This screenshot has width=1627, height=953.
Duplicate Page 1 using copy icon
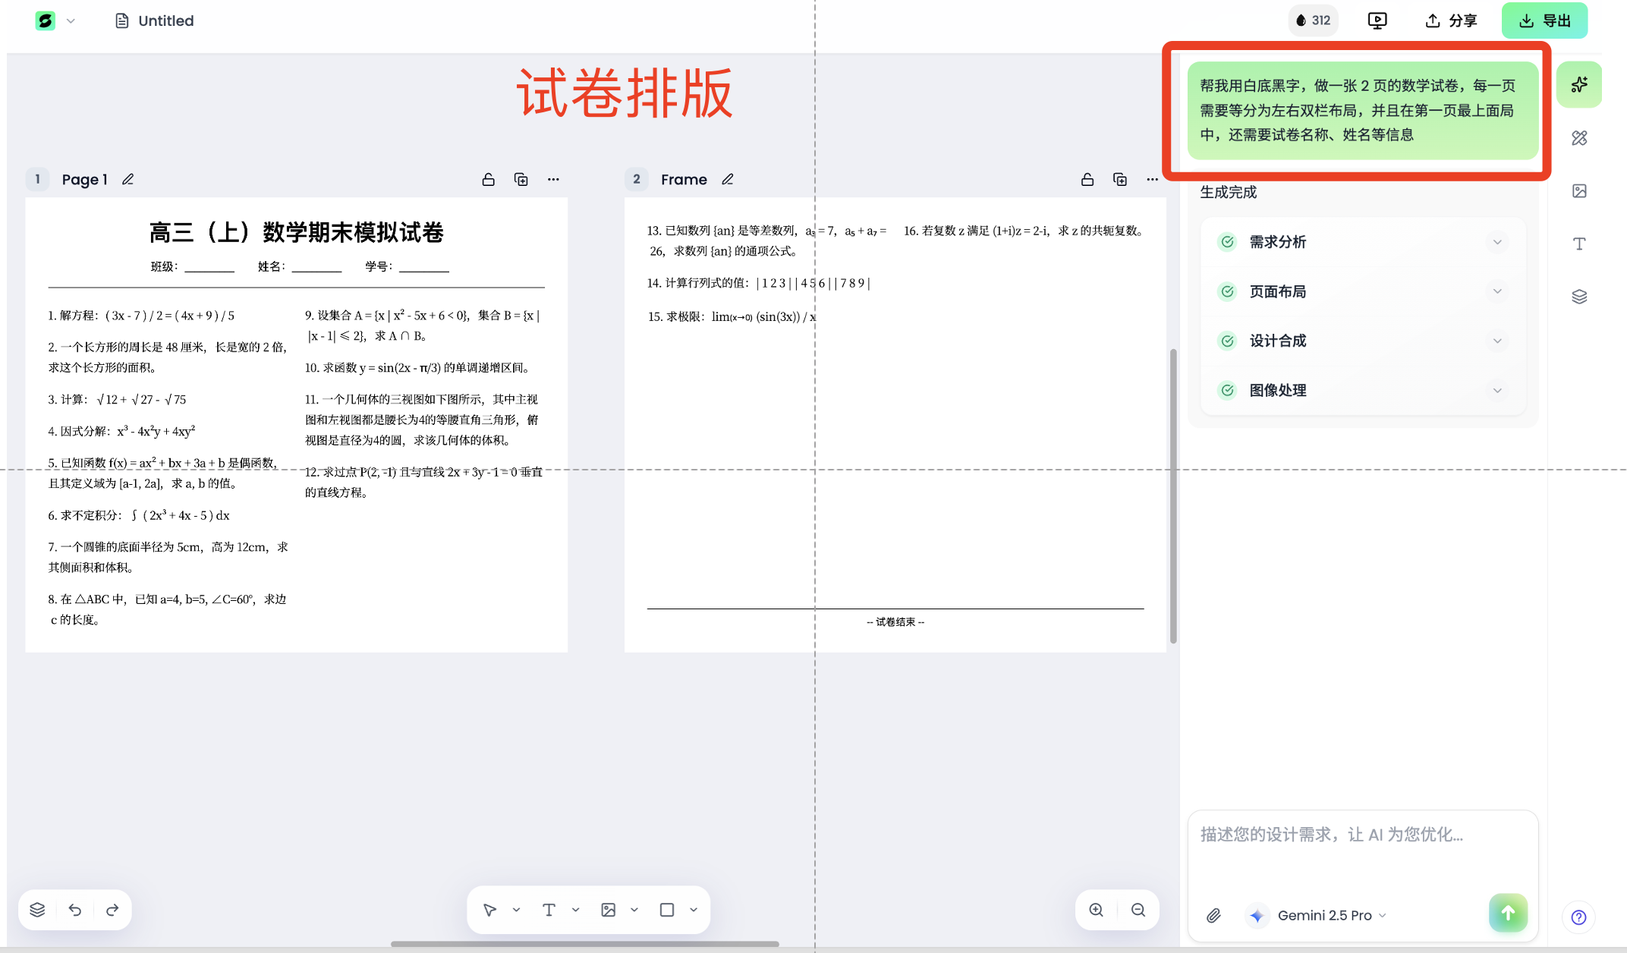(521, 179)
